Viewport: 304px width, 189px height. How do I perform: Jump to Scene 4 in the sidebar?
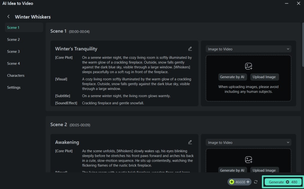(13, 63)
